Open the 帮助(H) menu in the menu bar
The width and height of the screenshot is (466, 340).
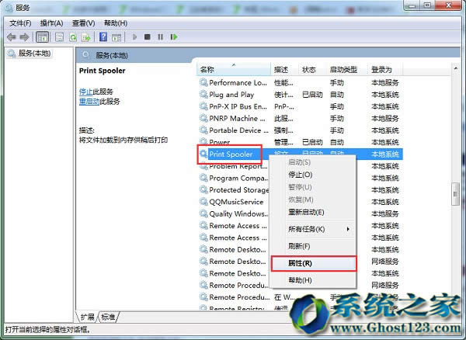point(116,23)
